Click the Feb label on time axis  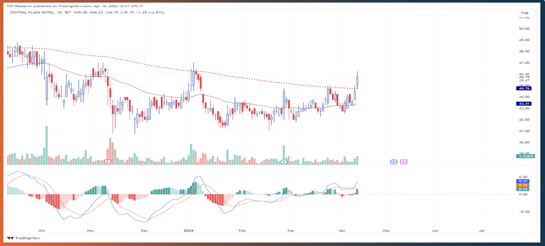click(242, 231)
